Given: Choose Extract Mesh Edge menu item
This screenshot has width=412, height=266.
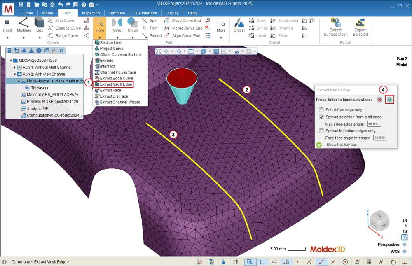Looking at the screenshot, I should coord(113,84).
